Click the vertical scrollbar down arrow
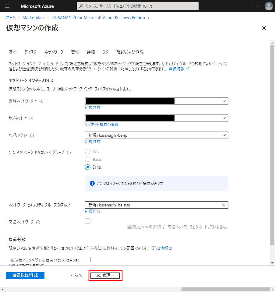The image size is (275, 292). [272, 263]
